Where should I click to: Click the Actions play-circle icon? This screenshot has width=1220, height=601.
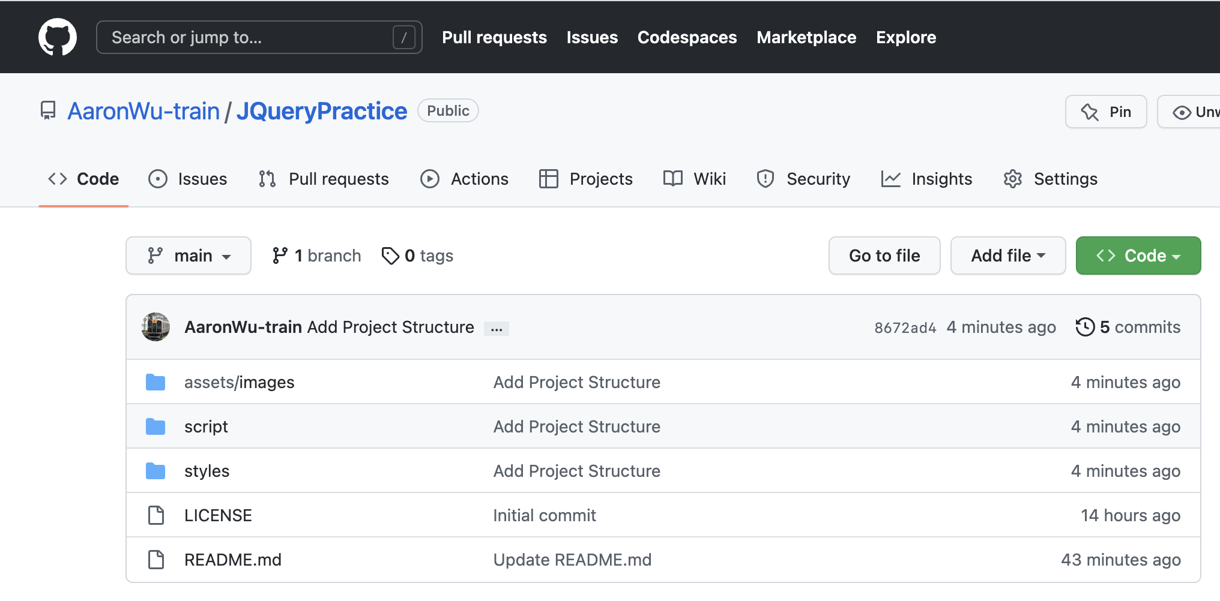pos(430,179)
